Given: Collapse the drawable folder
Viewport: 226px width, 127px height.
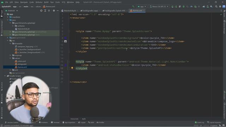Looking at the screenshot, I should (10, 43).
